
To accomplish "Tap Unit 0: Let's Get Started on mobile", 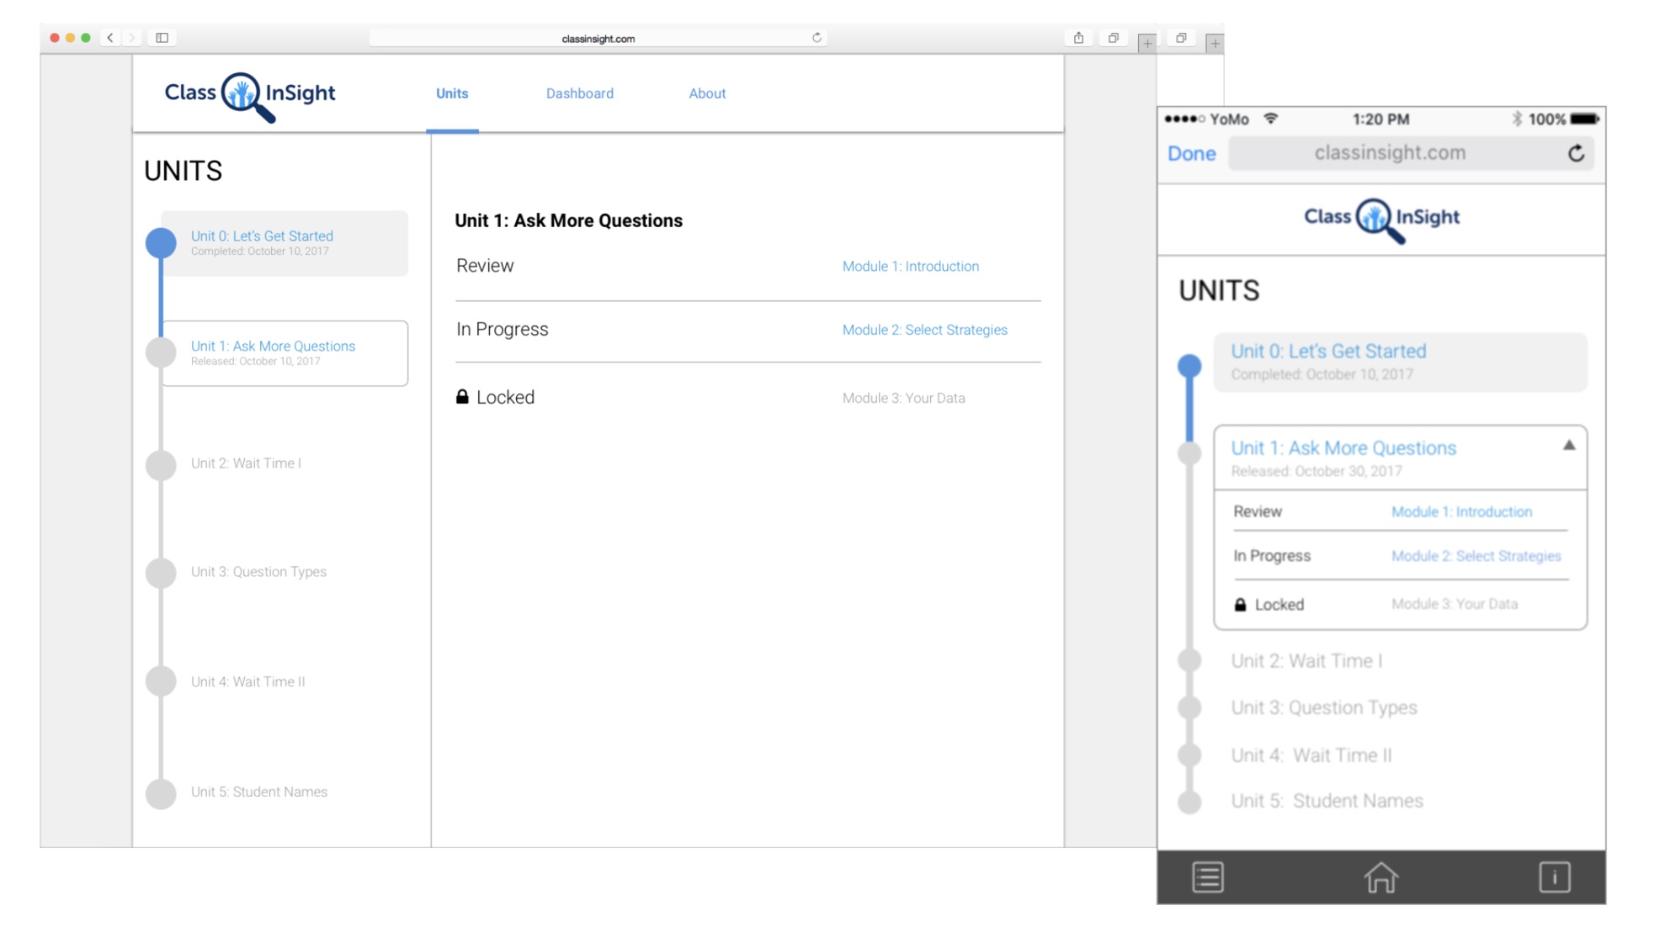I will (1401, 363).
